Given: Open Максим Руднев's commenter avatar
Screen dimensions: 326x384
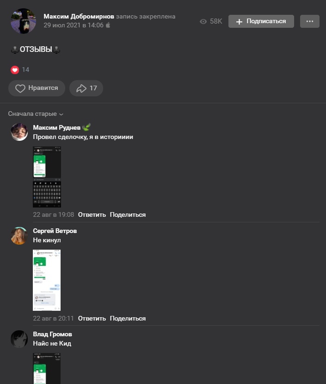Looking at the screenshot, I should [x=19, y=132].
